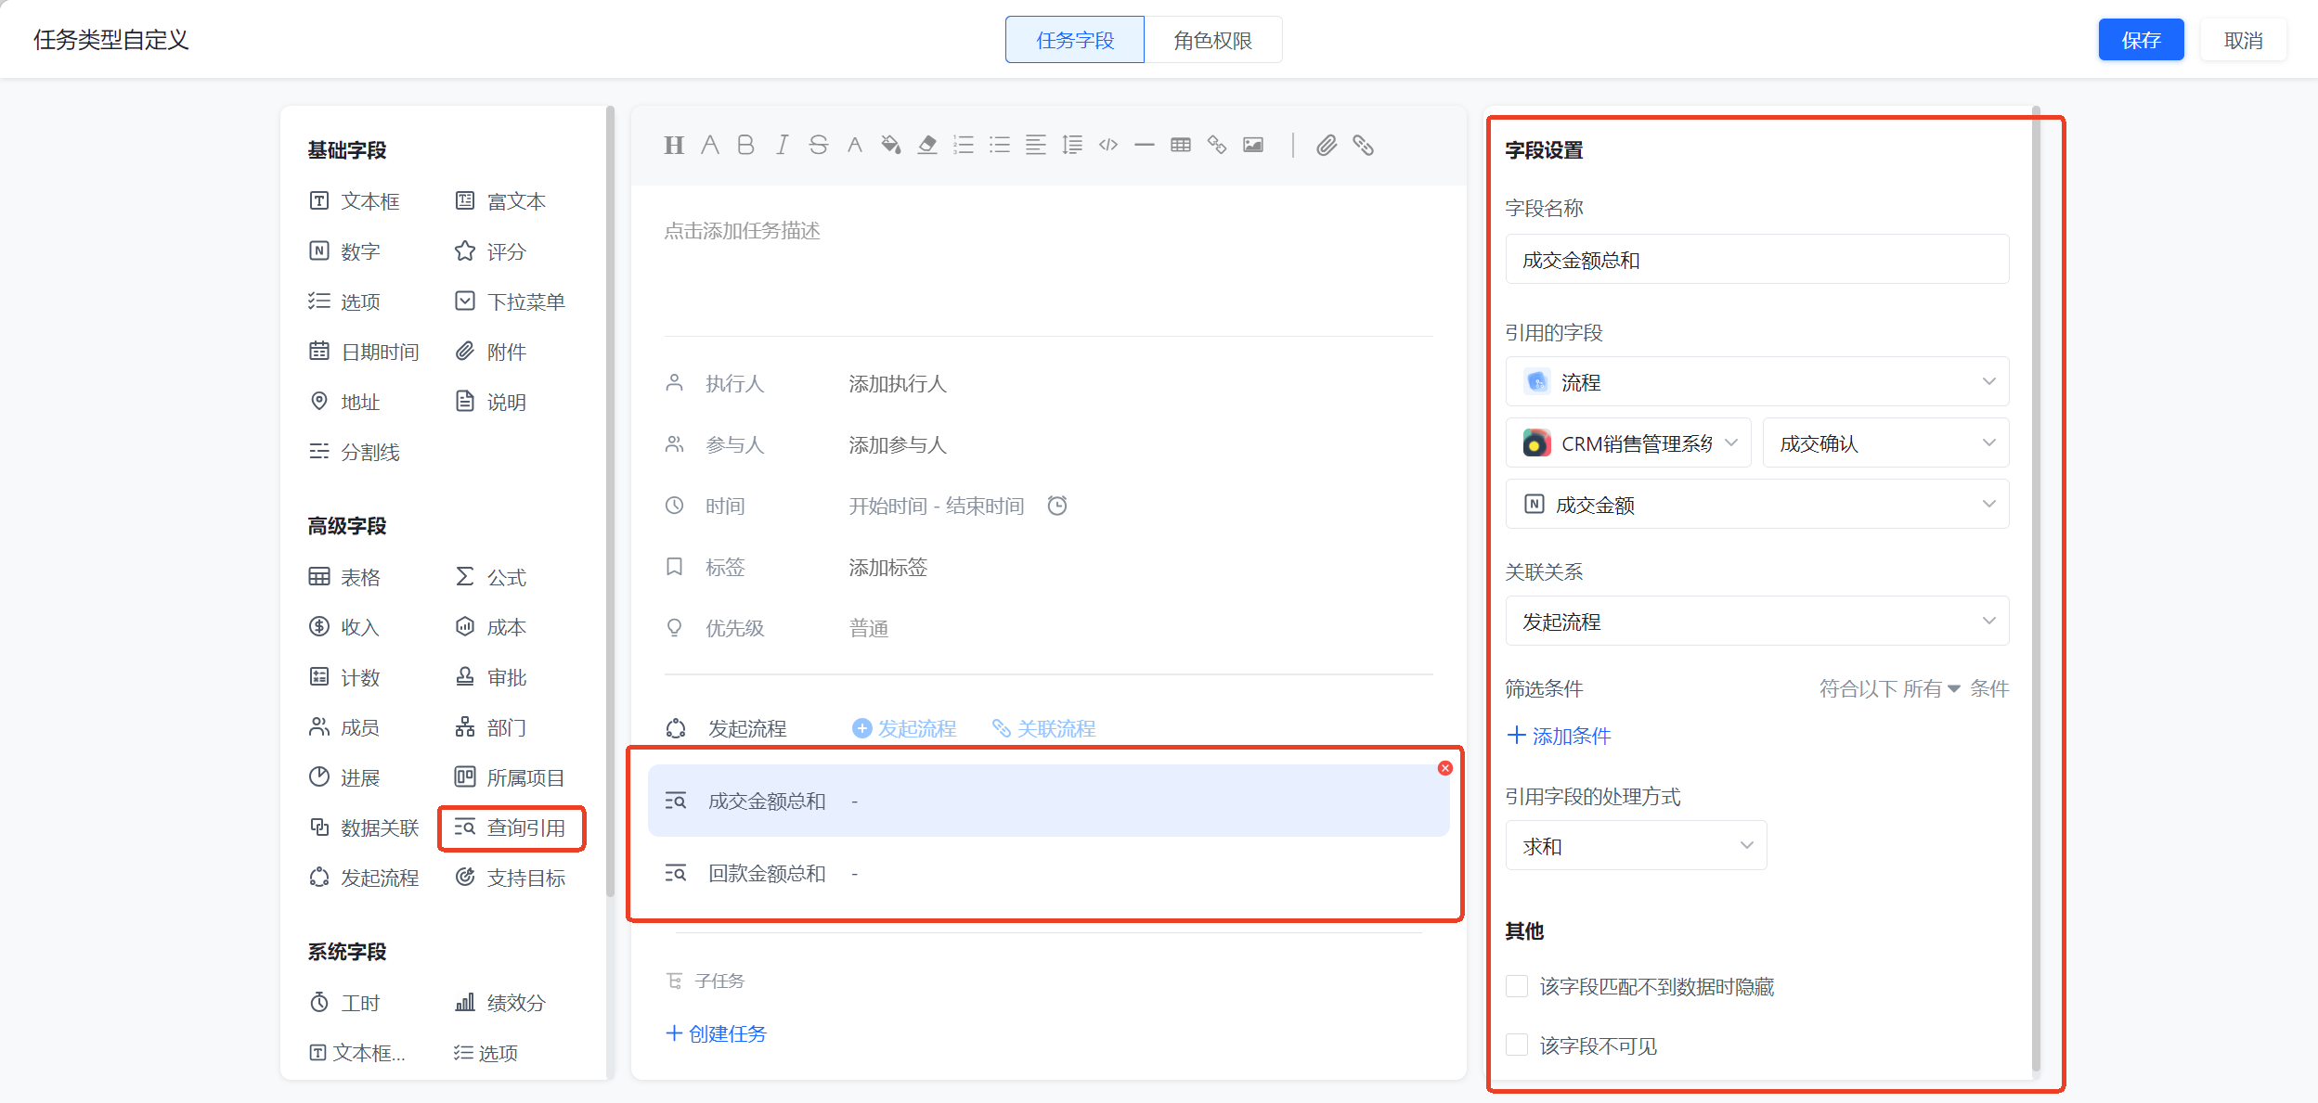Insert a code block icon

[1108, 145]
